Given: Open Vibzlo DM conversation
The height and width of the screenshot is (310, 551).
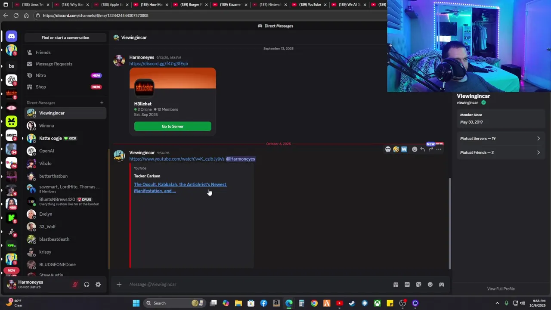Looking at the screenshot, I should (65, 164).
